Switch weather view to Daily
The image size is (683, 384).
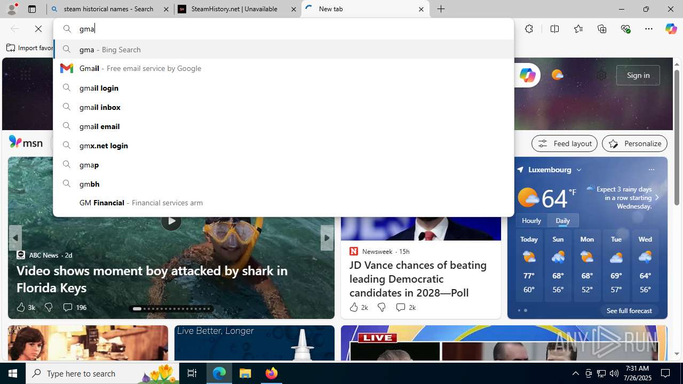click(x=562, y=220)
